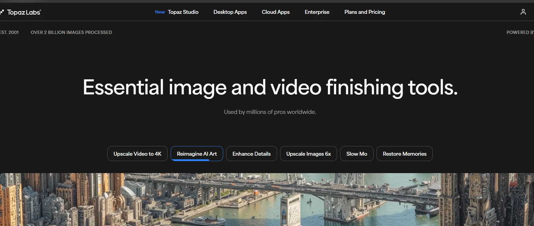Select the Upscale Video to 4K tab
The width and height of the screenshot is (534, 226).
[137, 154]
